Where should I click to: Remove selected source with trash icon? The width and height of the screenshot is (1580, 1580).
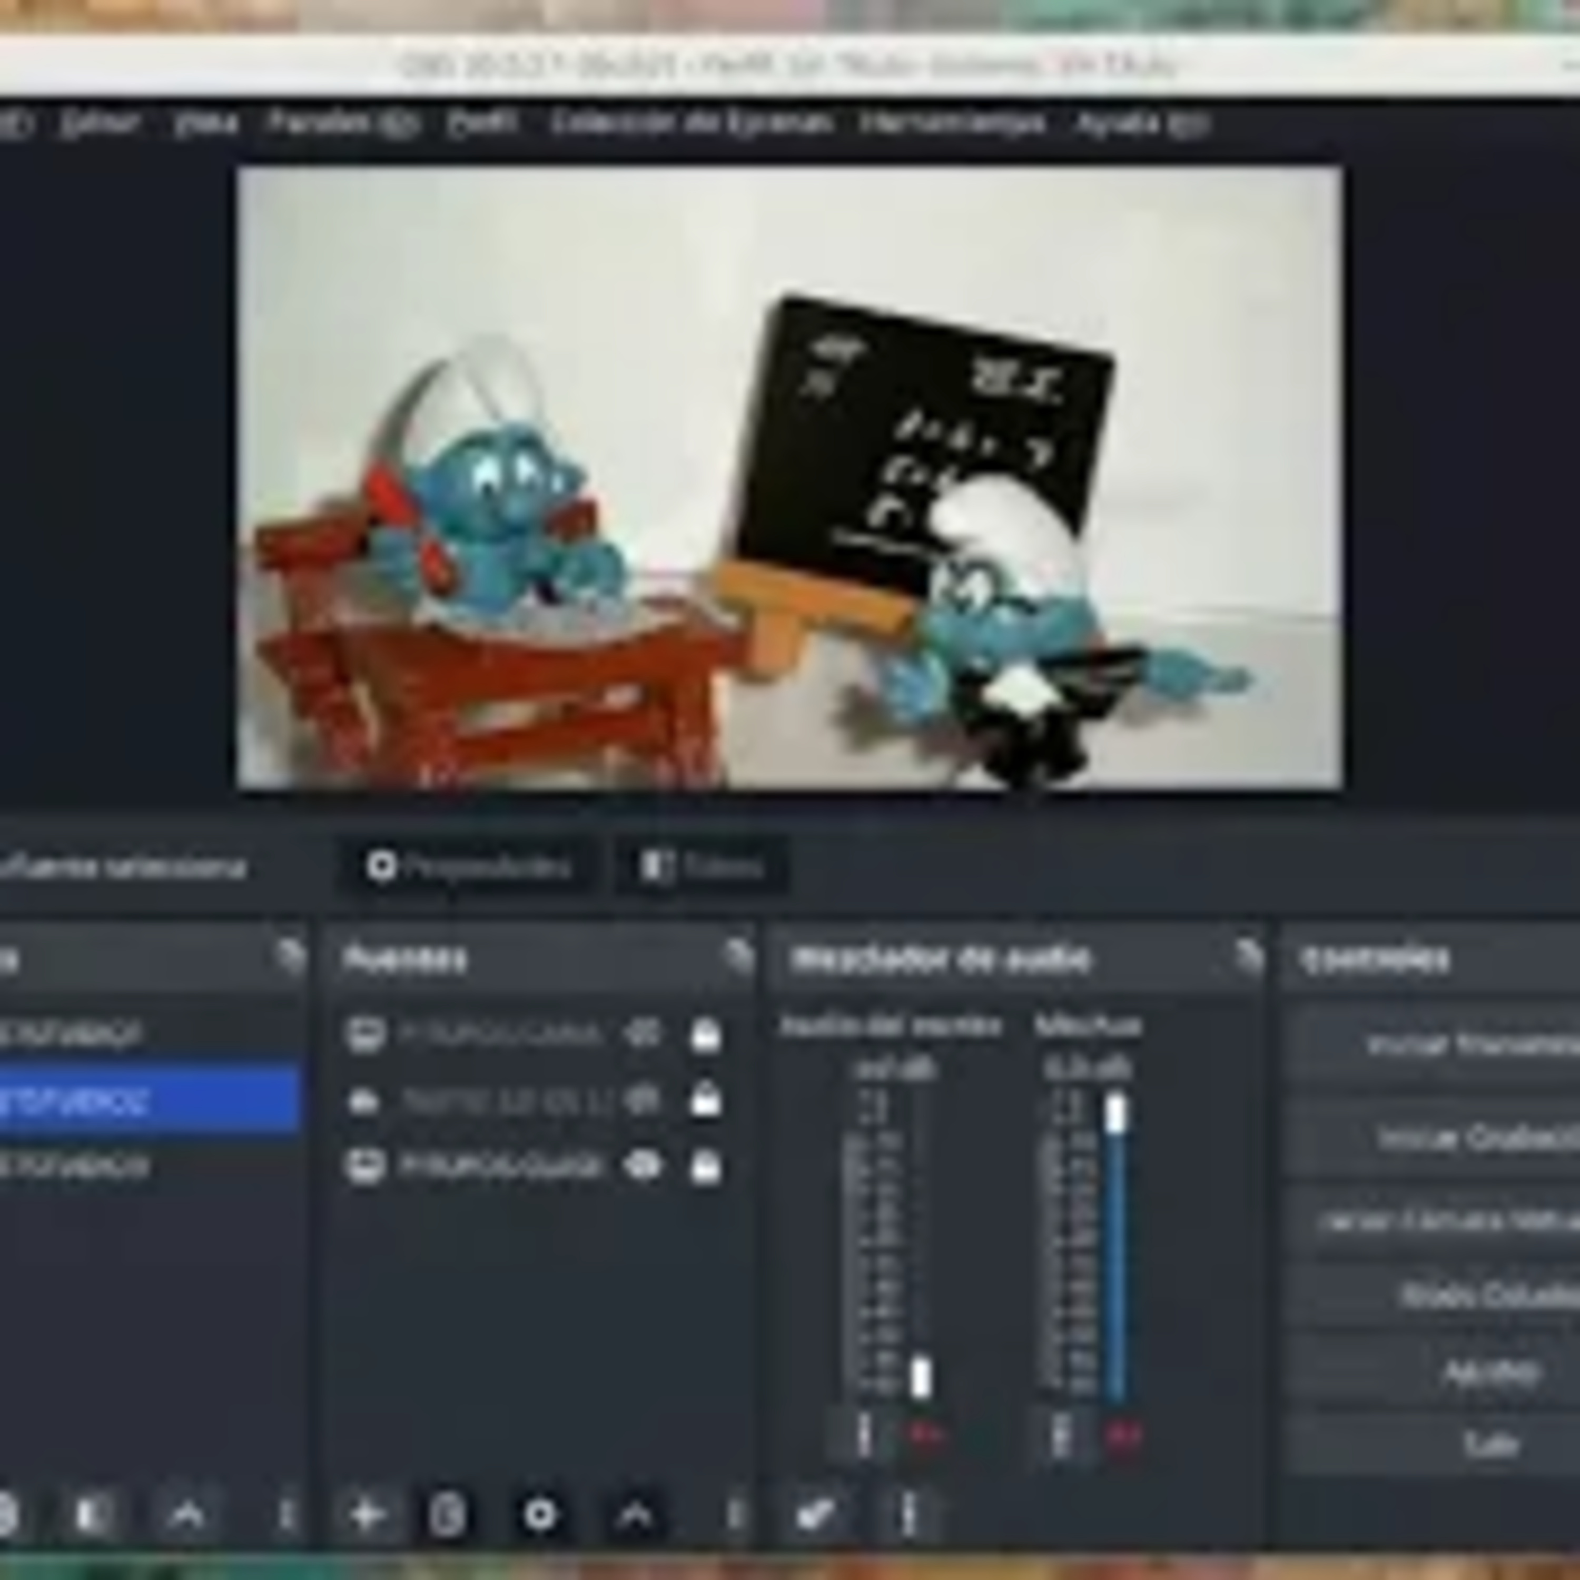pos(447,1515)
